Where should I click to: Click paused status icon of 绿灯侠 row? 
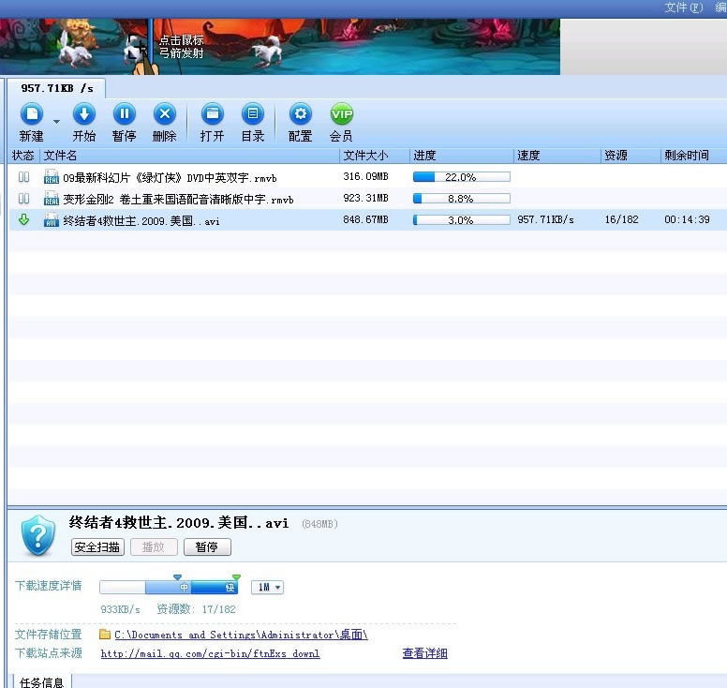pos(24,177)
